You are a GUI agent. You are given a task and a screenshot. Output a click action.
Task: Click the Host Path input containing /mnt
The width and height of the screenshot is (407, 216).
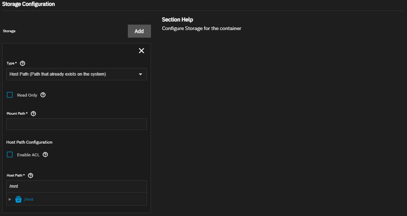[x=77, y=186]
